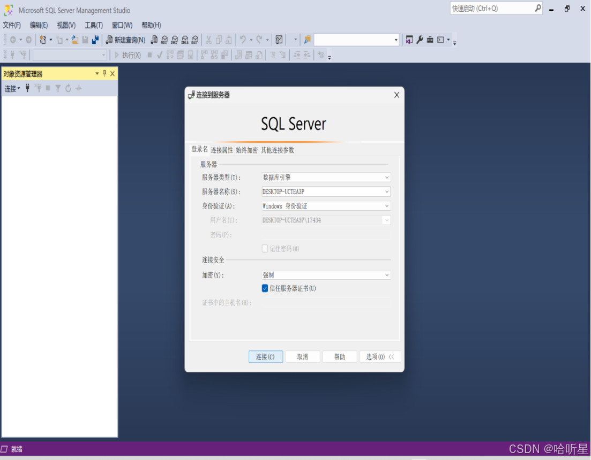Viewport: 591px width, 460px height.
Task: Click the 执行(X) execute button
Action: [x=128, y=55]
